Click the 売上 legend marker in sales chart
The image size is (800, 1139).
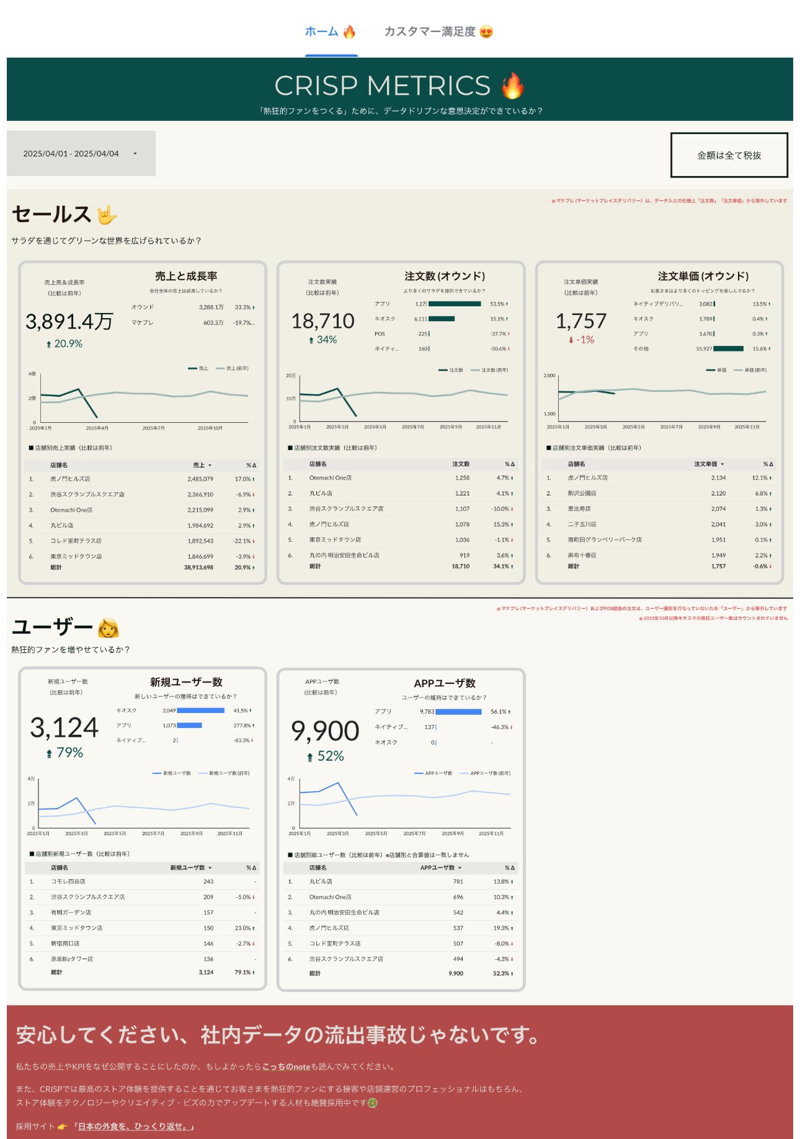pyautogui.click(x=193, y=368)
